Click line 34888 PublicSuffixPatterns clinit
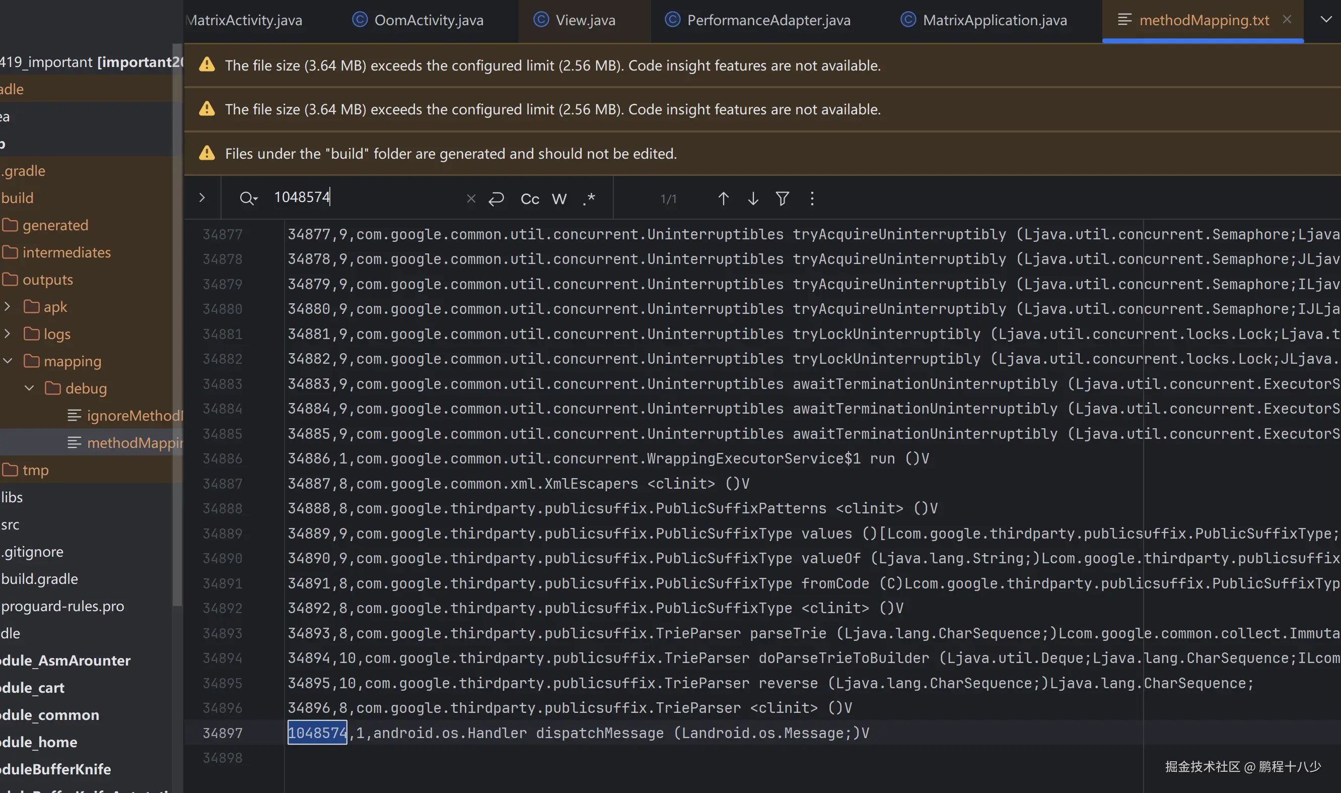 (x=612, y=508)
